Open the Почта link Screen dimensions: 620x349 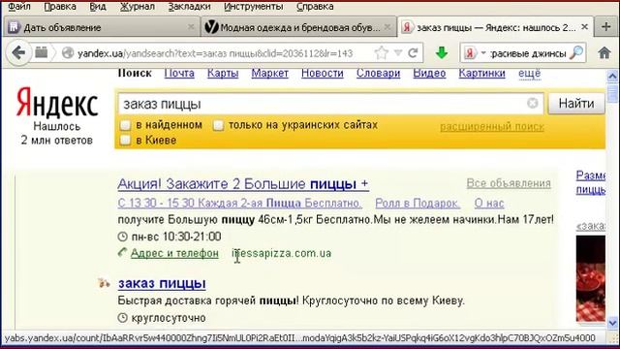pyautogui.click(x=179, y=74)
